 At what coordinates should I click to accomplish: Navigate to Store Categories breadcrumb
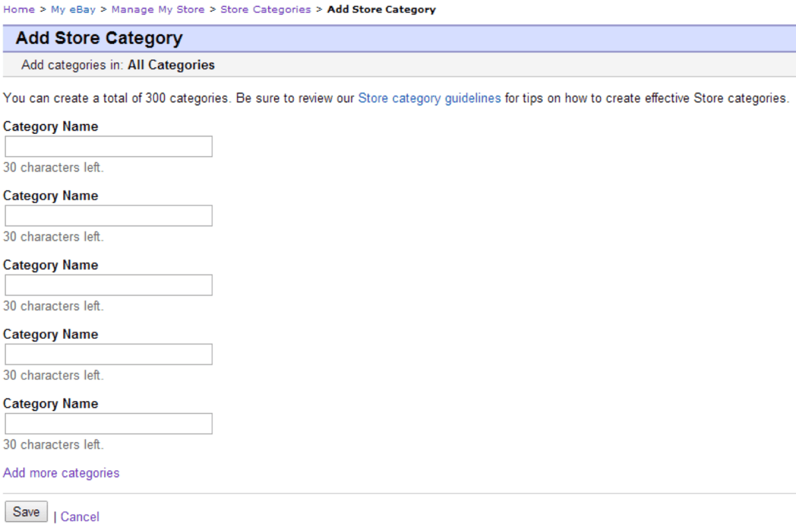click(x=265, y=9)
